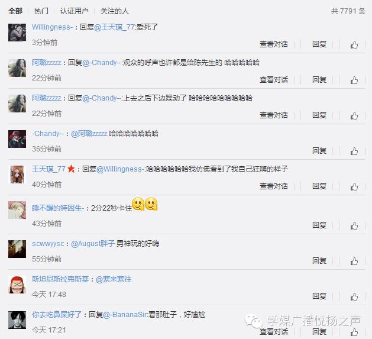Open 查看对话 for Willingness- comment
The image size is (372, 339).
point(274,44)
